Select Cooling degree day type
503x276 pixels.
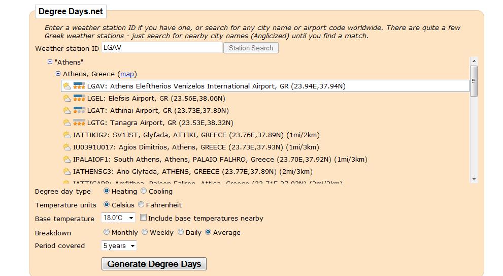coord(144,191)
